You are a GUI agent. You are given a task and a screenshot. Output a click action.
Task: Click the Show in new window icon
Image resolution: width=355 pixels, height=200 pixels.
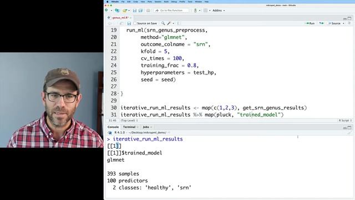coord(122,23)
